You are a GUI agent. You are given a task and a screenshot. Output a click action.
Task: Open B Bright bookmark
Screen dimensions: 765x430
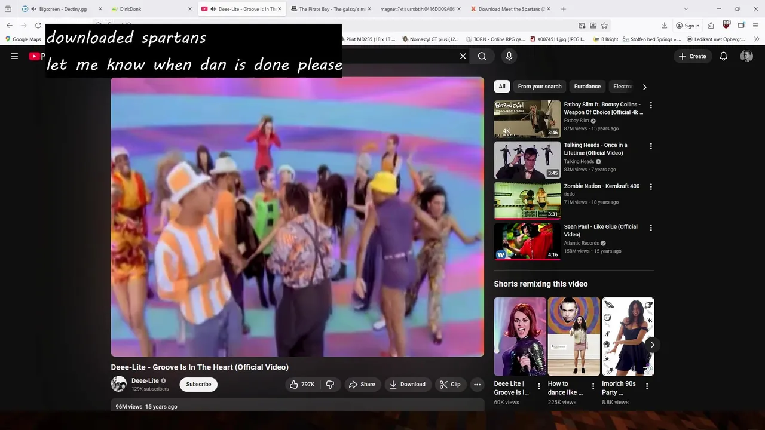point(605,39)
